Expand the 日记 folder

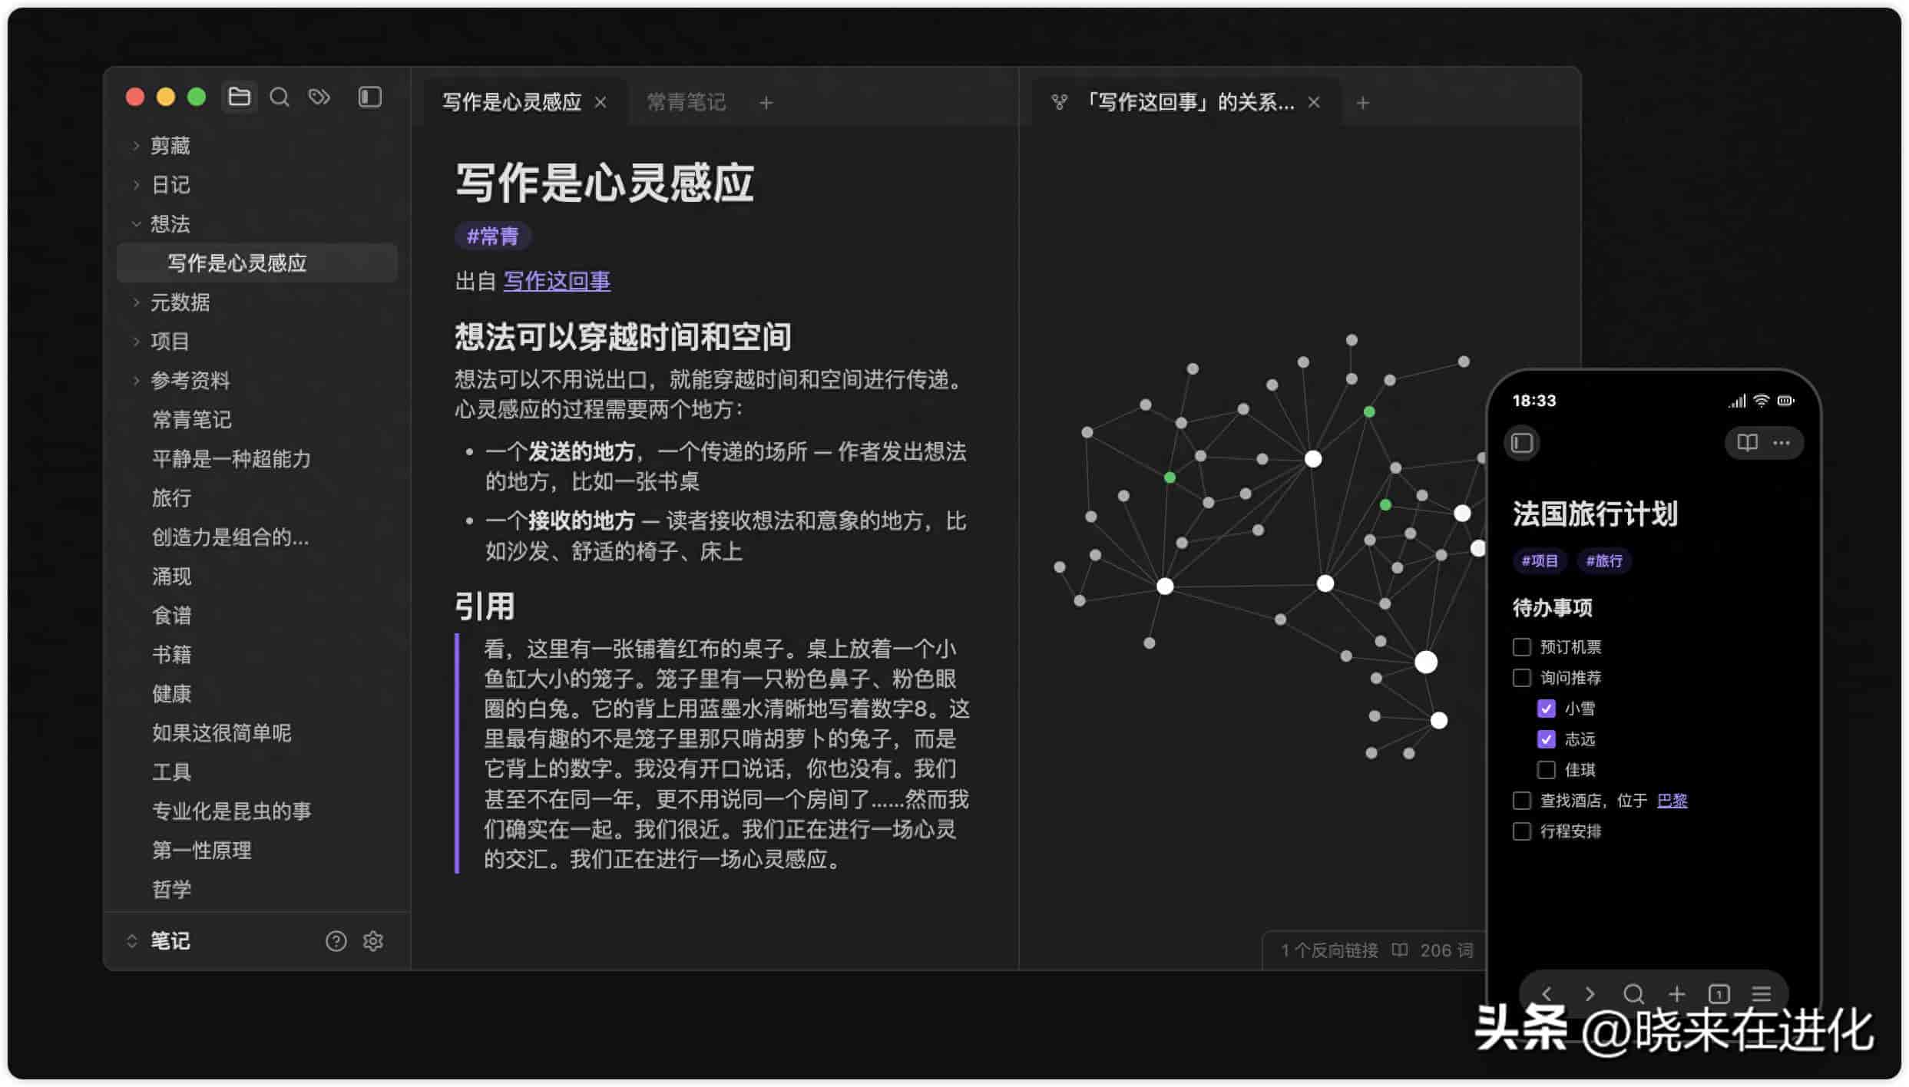coord(136,184)
